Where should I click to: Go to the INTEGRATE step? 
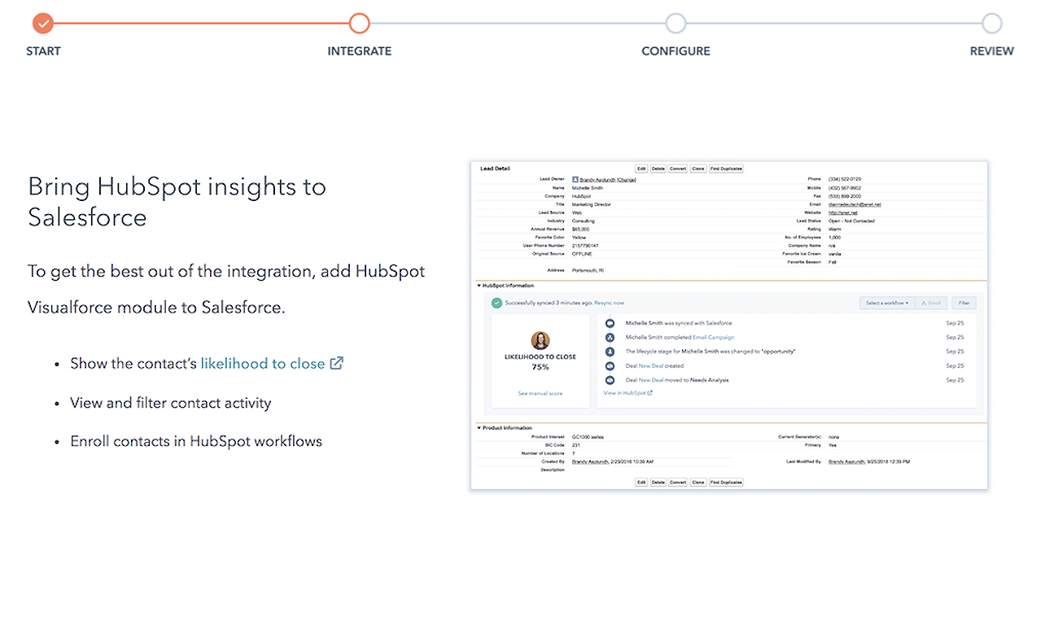click(359, 23)
